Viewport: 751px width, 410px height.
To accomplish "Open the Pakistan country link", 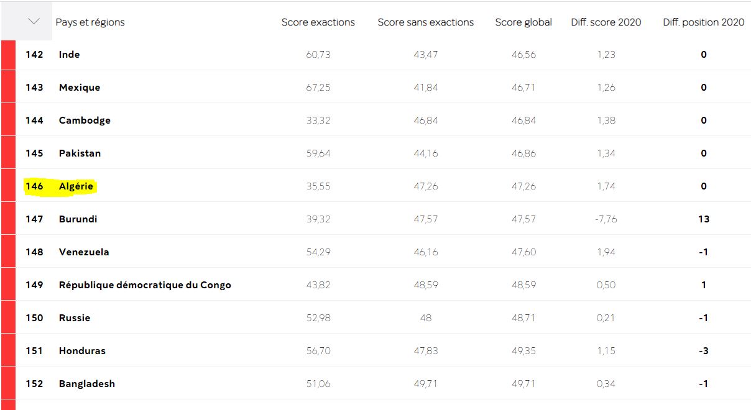I will coord(80,153).
